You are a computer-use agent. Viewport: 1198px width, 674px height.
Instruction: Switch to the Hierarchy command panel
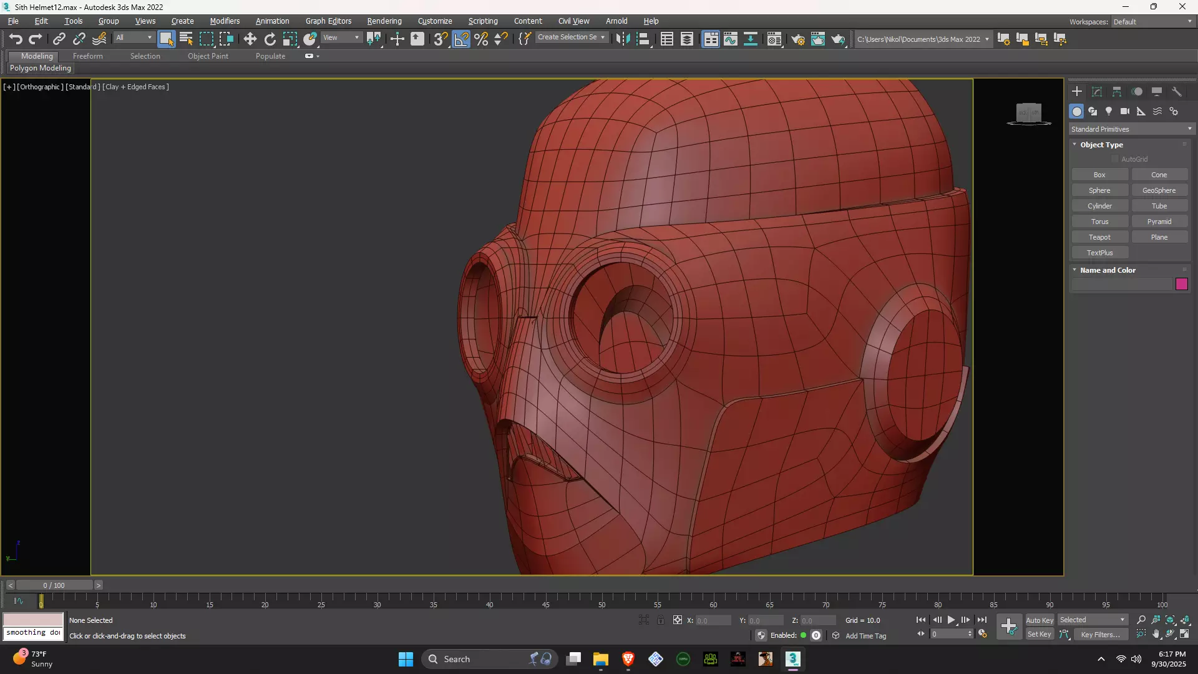click(x=1117, y=92)
